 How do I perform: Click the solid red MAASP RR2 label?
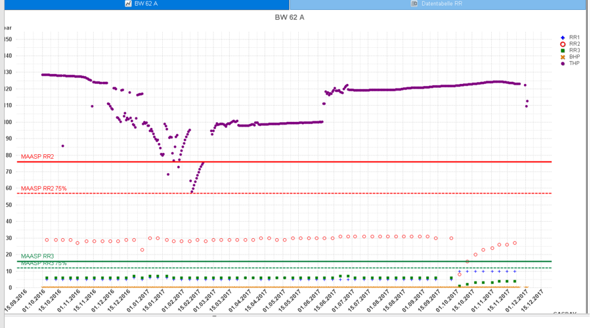(x=37, y=157)
